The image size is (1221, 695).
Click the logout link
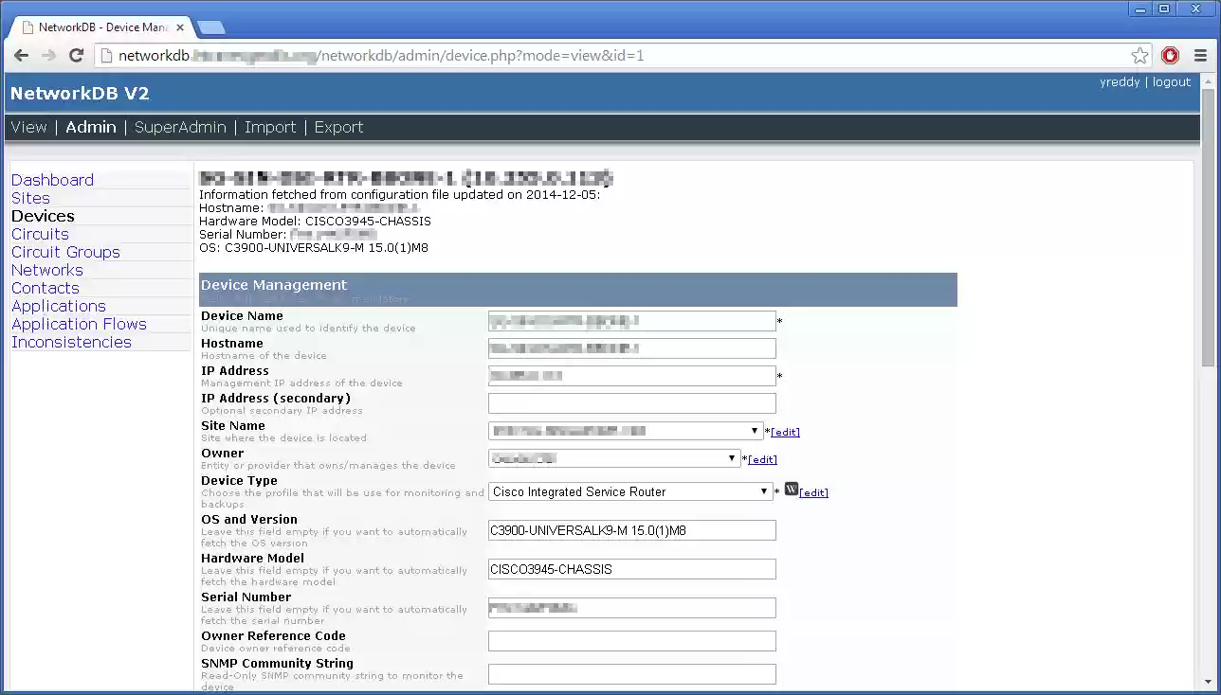click(x=1172, y=82)
